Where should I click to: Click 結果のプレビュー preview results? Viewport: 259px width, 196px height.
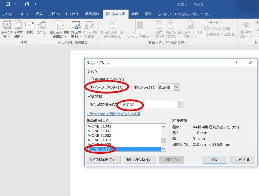click(x=246, y=29)
